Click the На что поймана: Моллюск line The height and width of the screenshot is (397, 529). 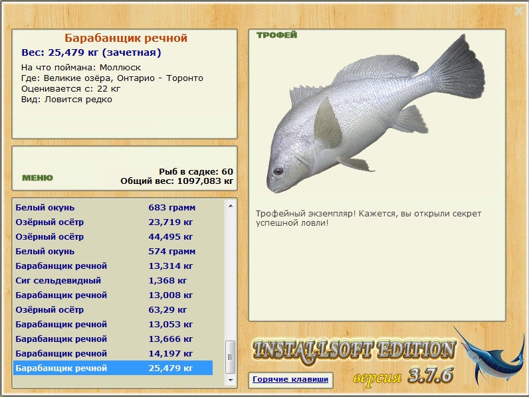[81, 68]
